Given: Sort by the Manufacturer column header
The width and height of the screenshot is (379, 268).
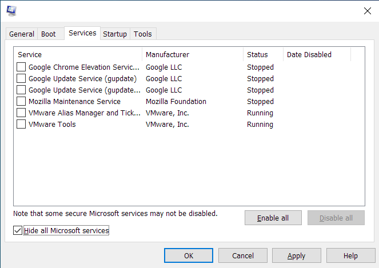Looking at the screenshot, I should [192, 55].
